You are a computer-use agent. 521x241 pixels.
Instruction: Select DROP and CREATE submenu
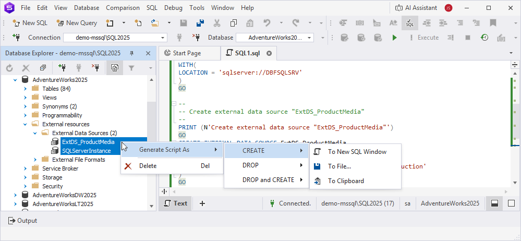coord(266,180)
